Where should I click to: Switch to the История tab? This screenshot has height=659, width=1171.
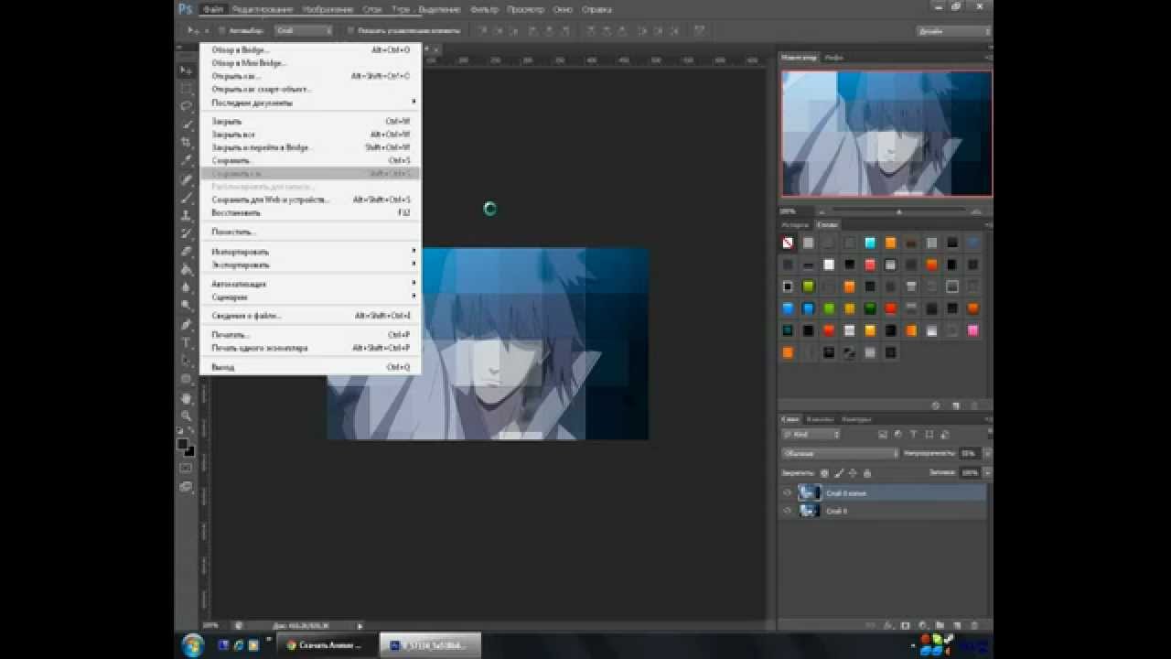(x=795, y=224)
